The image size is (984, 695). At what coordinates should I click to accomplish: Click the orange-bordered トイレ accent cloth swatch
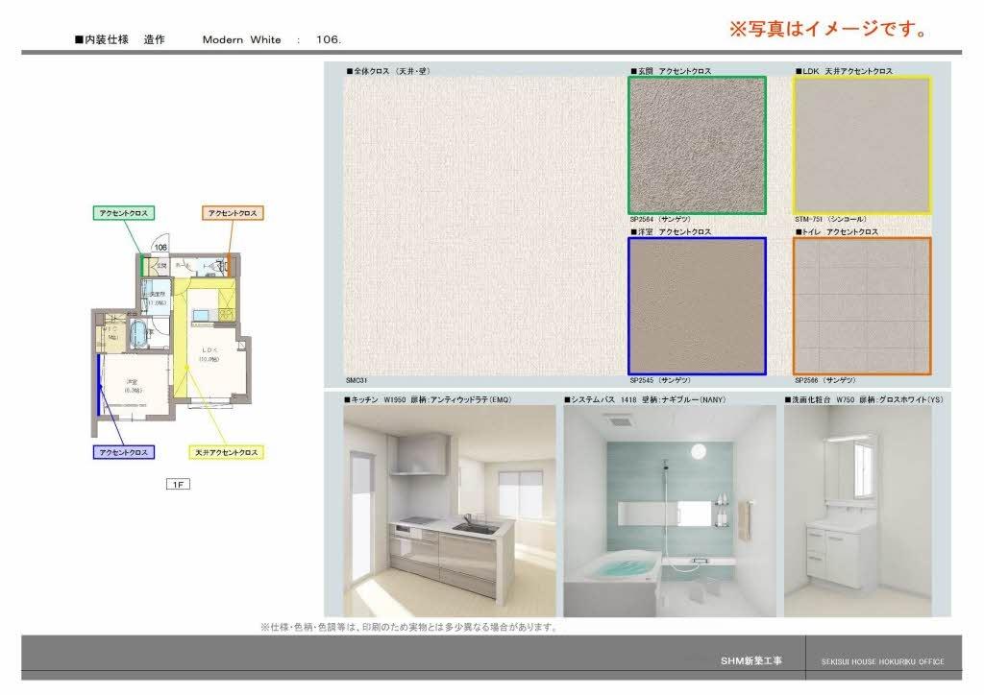point(862,306)
